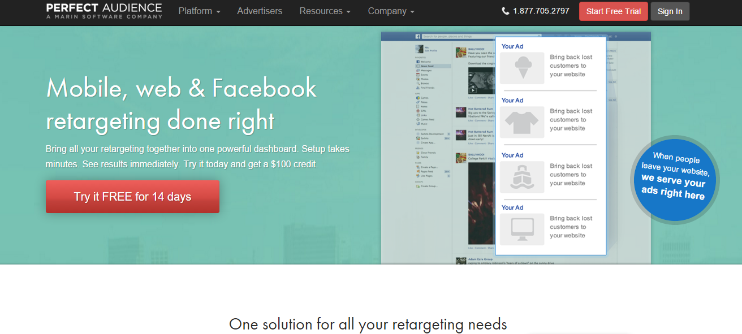Click the Start Free Trial button

pyautogui.click(x=614, y=11)
